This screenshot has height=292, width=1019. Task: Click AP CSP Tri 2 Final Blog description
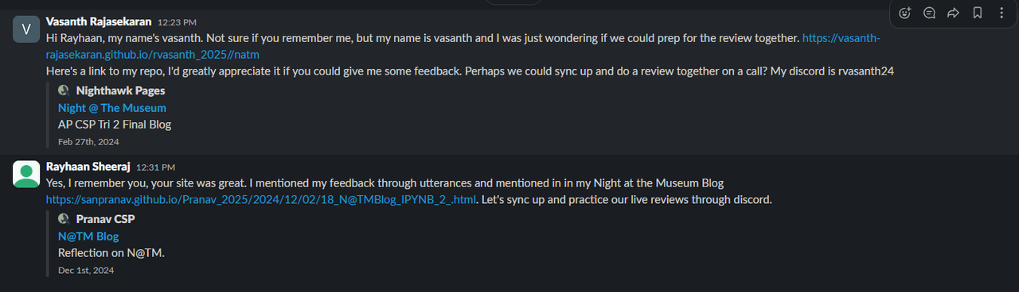[x=115, y=124]
